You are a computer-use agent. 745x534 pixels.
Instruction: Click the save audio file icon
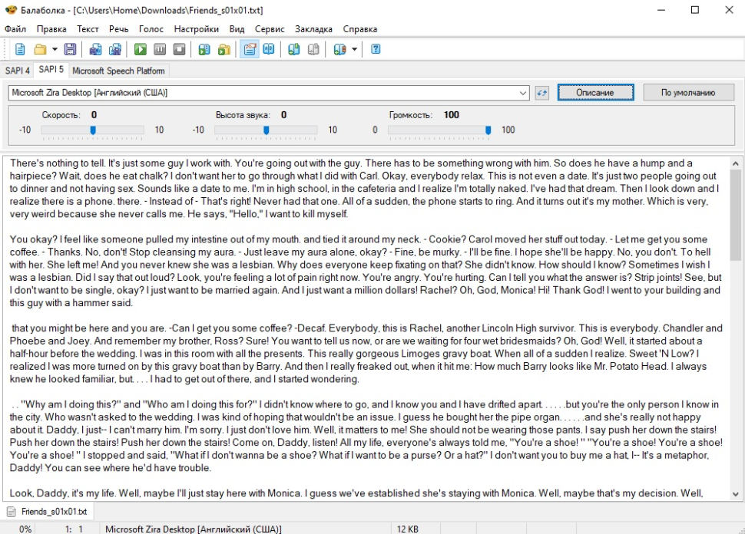95,49
